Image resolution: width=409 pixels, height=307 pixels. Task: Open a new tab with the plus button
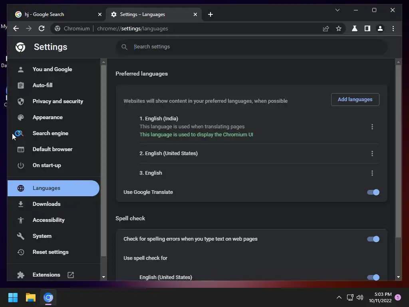click(210, 14)
